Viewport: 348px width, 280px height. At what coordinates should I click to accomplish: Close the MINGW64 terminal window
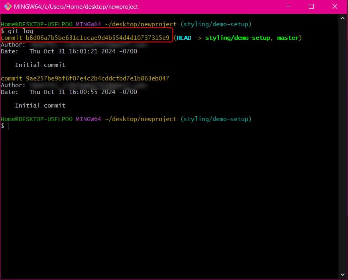click(334, 7)
